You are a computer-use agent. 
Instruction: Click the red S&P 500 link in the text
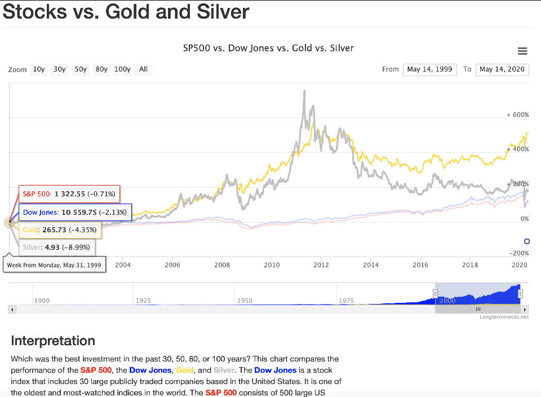(x=95, y=370)
